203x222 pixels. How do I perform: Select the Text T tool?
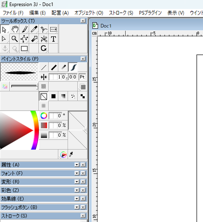[x=53, y=39]
